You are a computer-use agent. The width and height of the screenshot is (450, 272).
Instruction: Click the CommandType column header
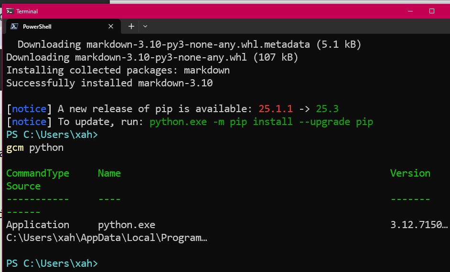click(38, 173)
